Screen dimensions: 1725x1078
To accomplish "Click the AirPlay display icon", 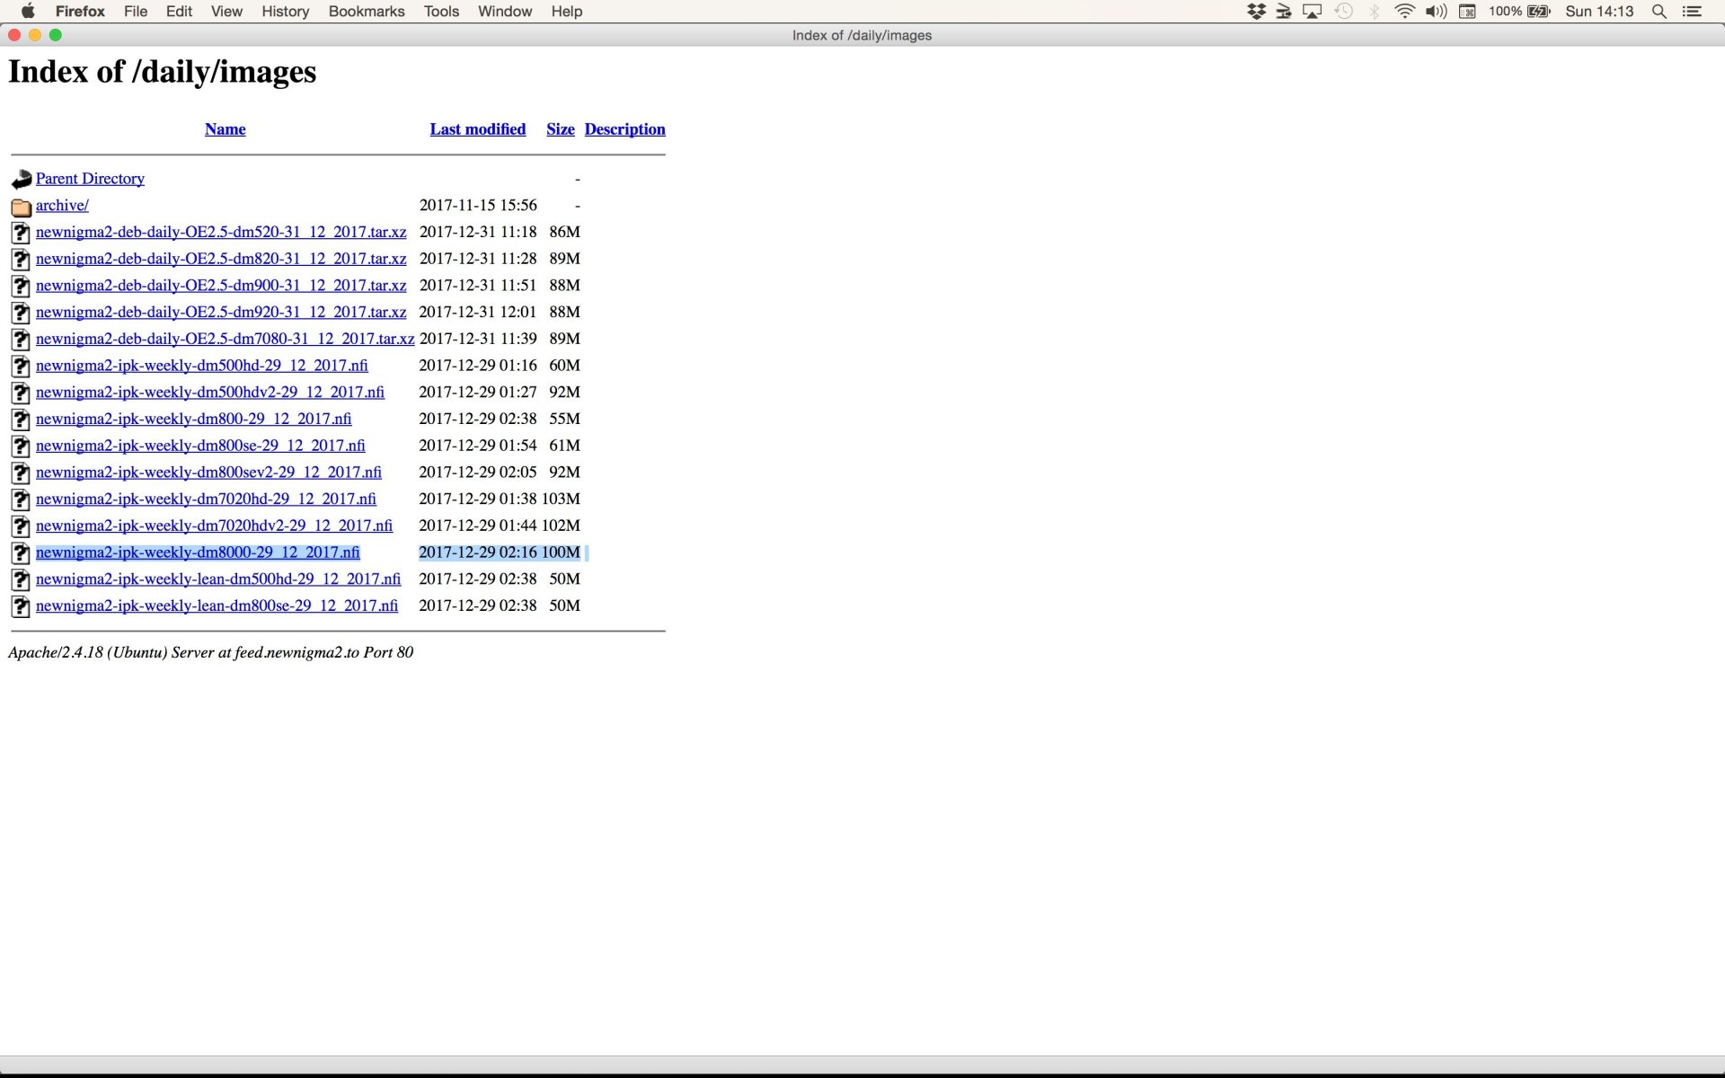I will 1313,12.
